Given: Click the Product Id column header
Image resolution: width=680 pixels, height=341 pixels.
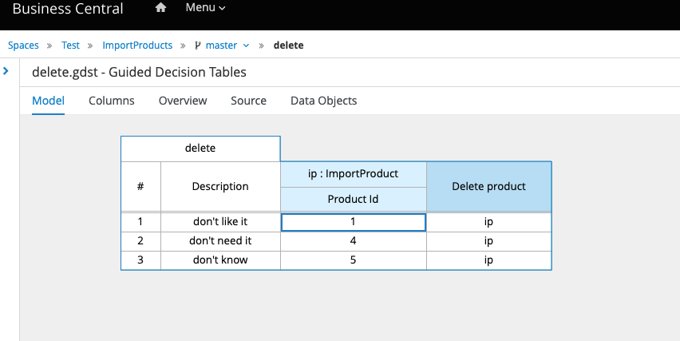Looking at the screenshot, I should pos(353,199).
